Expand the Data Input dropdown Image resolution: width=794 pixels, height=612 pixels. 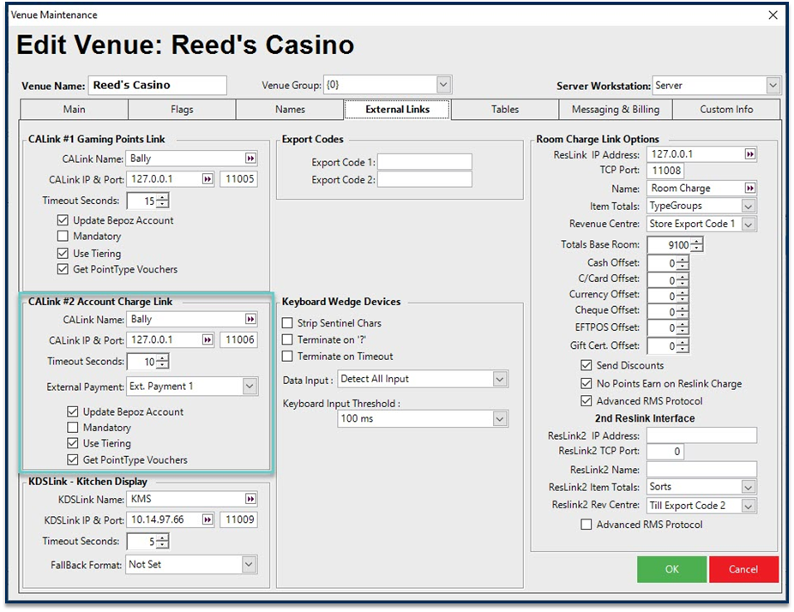pos(500,379)
